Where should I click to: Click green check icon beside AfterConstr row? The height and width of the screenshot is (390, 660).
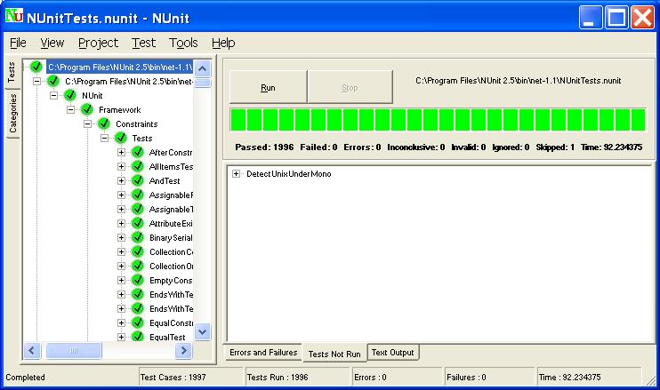tap(137, 152)
